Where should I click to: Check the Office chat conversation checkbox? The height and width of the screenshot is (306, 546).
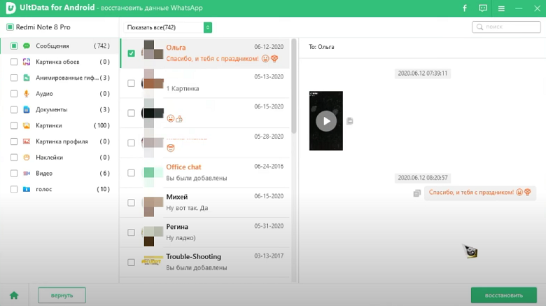point(132,173)
